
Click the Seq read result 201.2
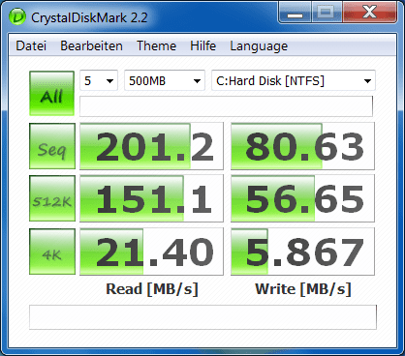coord(151,146)
